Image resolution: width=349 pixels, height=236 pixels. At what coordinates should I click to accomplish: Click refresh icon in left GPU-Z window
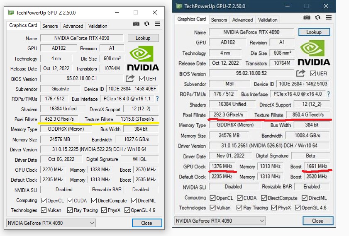pos(146,24)
